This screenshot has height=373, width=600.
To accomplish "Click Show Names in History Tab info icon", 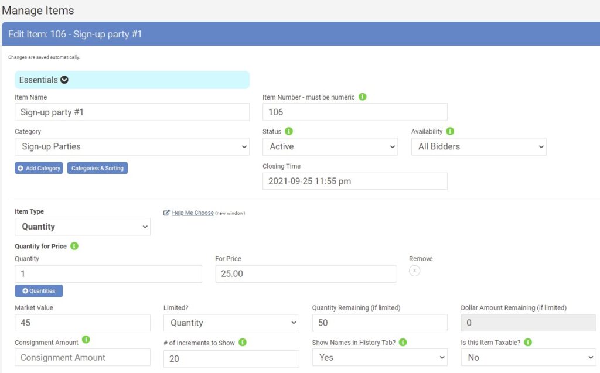I will click(x=403, y=343).
